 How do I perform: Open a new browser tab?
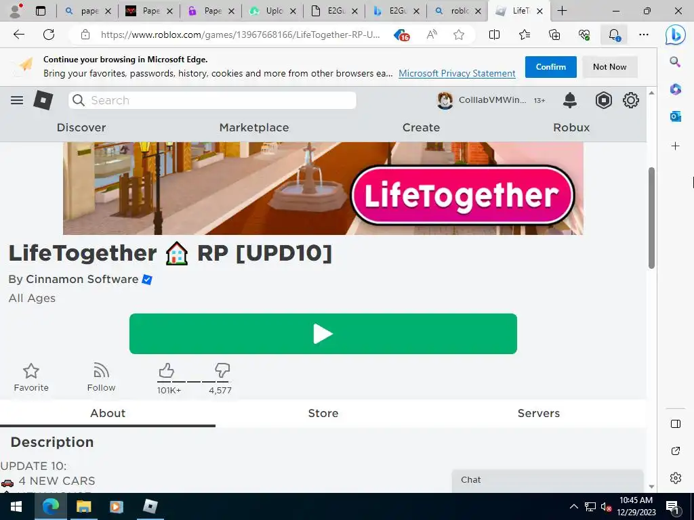562,11
